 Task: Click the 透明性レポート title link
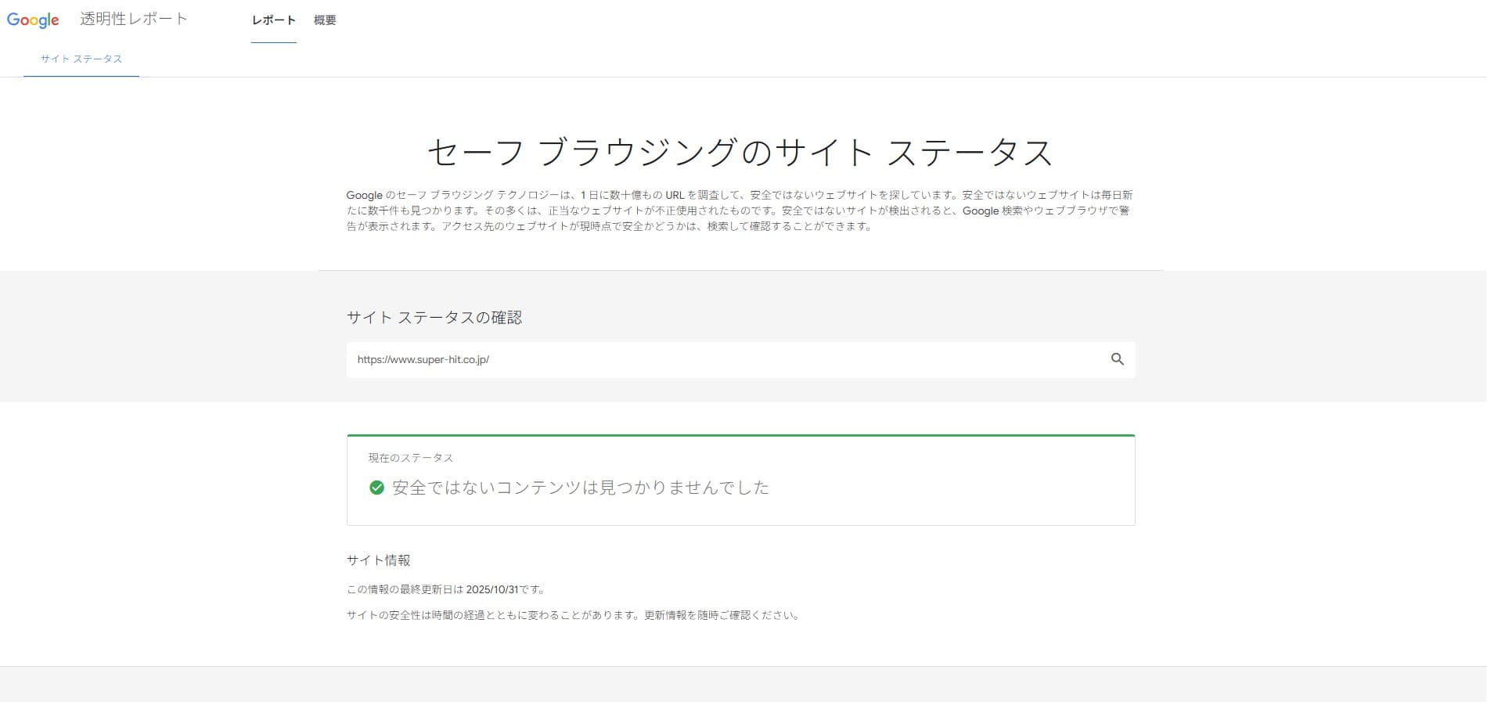pyautogui.click(x=134, y=20)
